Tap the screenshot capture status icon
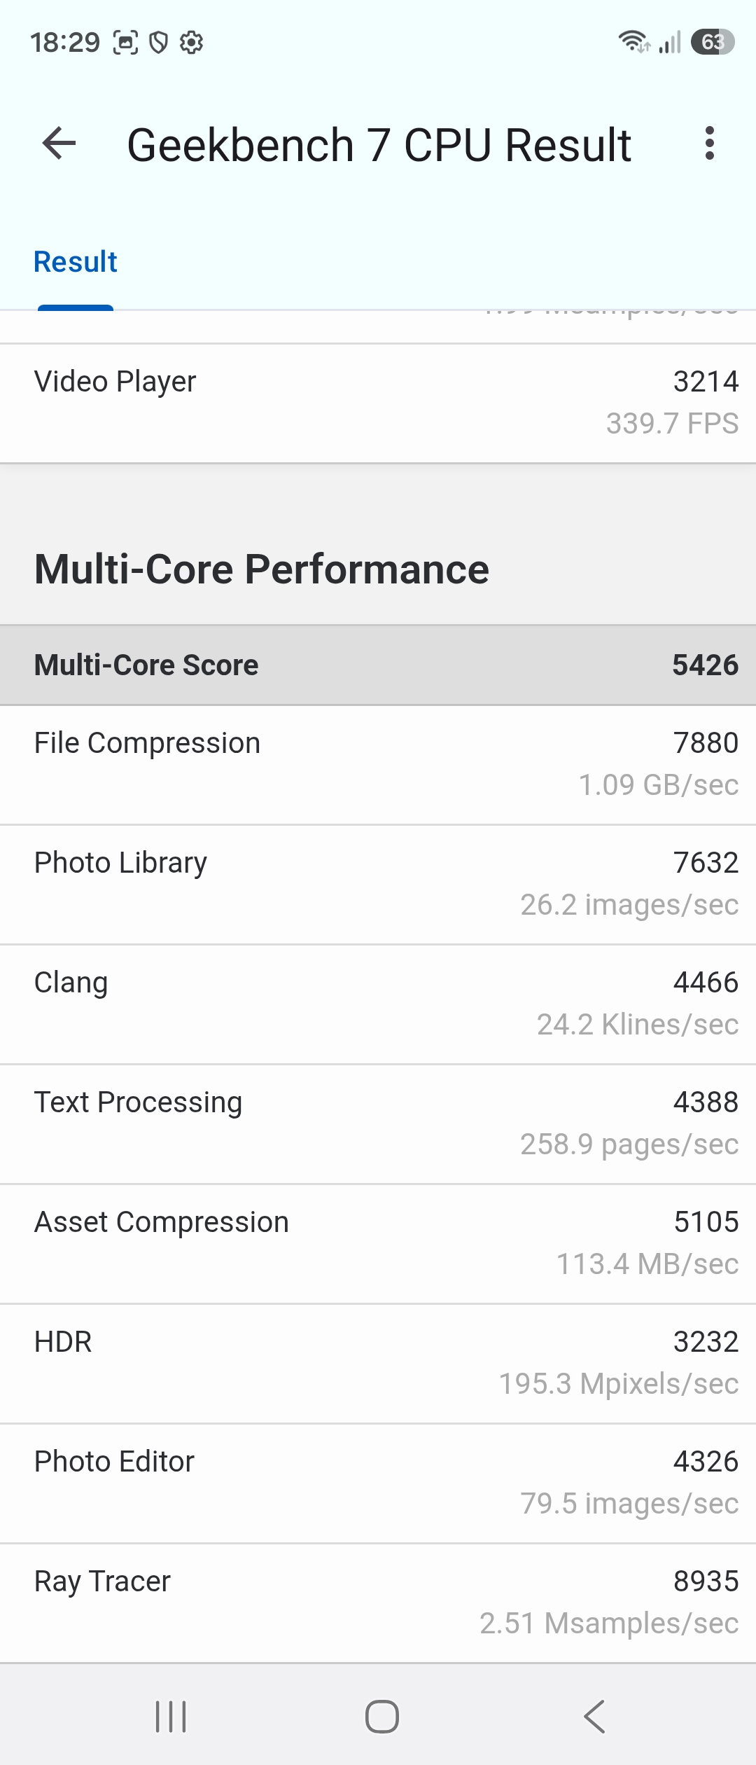The height and width of the screenshot is (1765, 756). point(126,43)
